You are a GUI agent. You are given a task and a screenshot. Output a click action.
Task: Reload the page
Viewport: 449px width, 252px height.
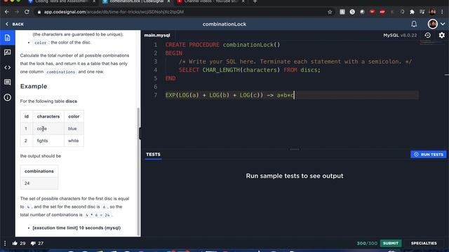[27, 12]
